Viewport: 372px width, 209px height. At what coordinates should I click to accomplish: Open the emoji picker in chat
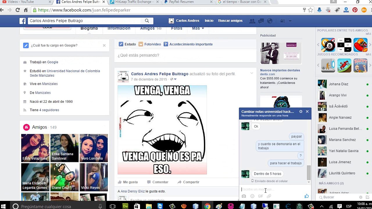pos(252,196)
